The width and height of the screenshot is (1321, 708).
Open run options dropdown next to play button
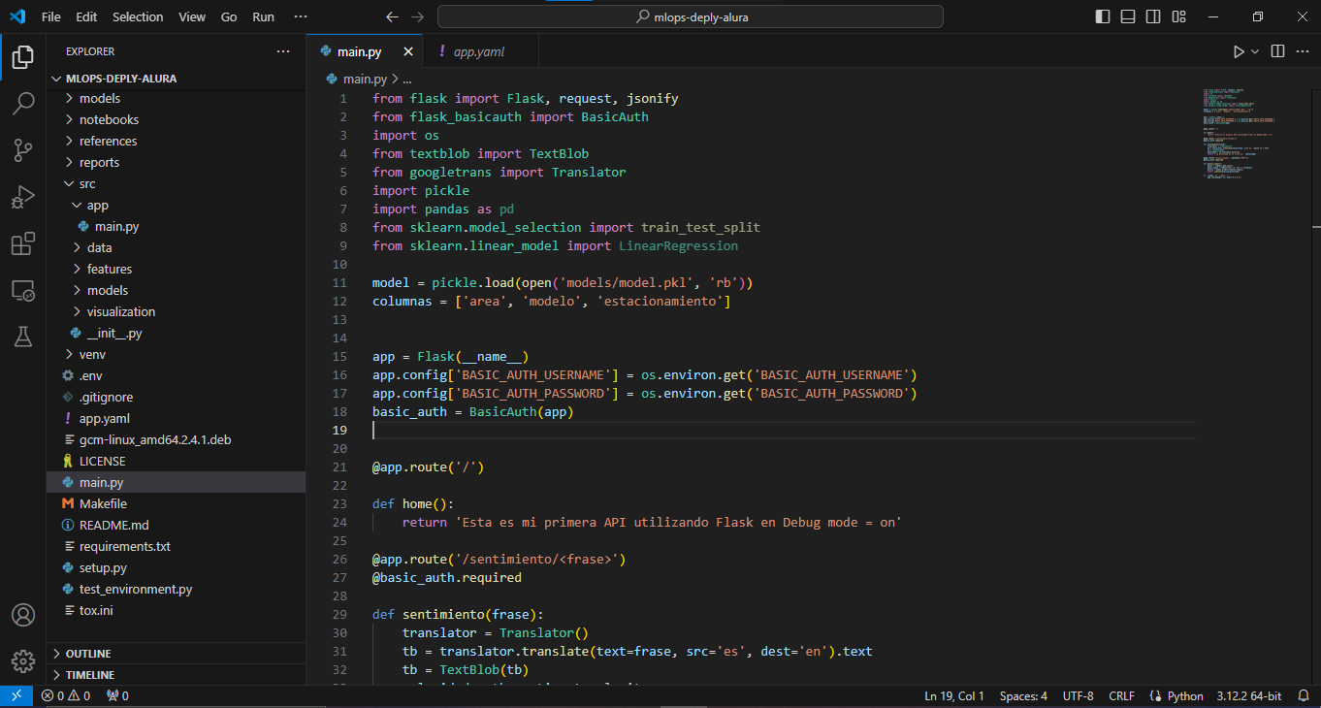[1255, 51]
